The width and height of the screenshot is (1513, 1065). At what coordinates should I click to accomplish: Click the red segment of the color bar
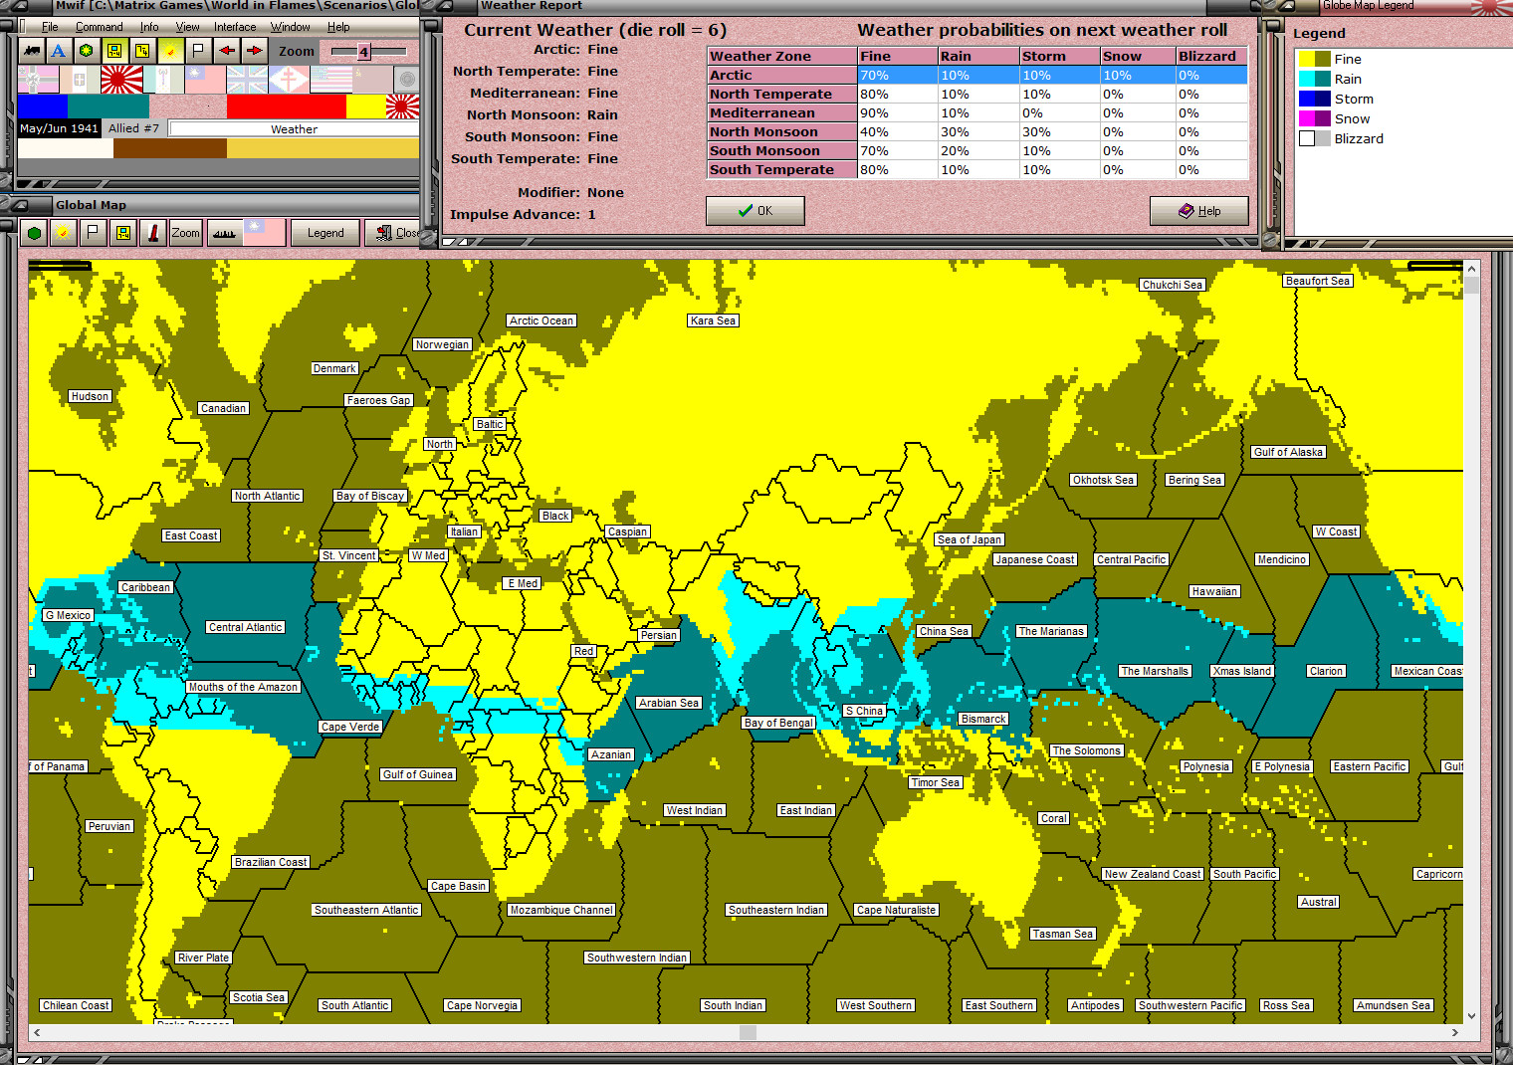coord(286,106)
